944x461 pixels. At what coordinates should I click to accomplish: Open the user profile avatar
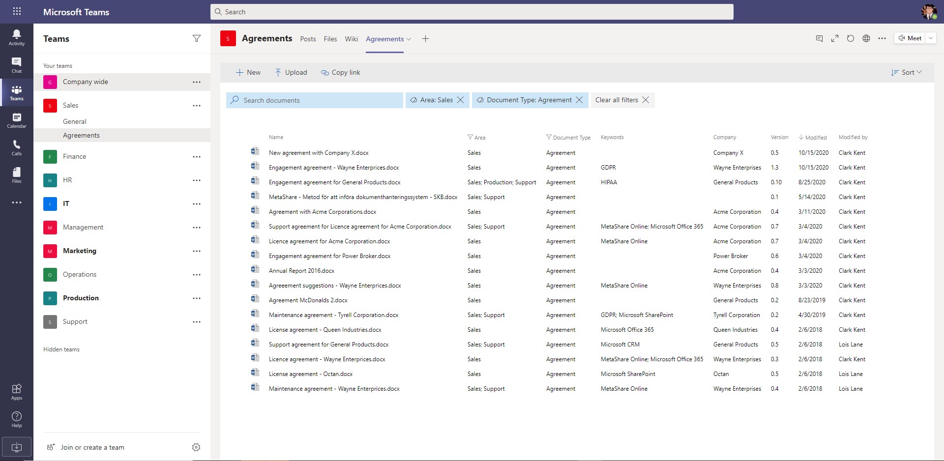(x=929, y=12)
